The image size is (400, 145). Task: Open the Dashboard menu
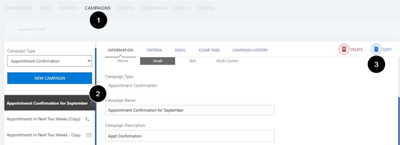click(x=19, y=8)
